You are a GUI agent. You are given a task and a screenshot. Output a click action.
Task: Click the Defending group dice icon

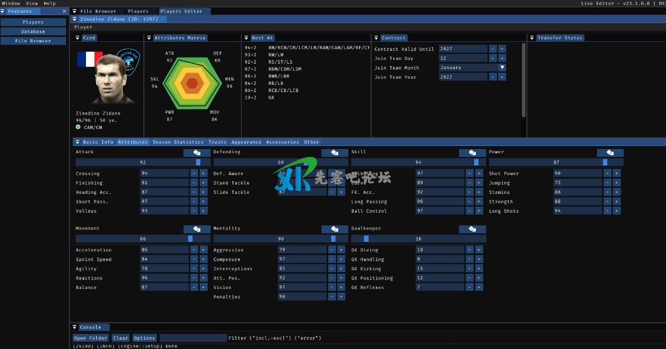[x=335, y=153]
